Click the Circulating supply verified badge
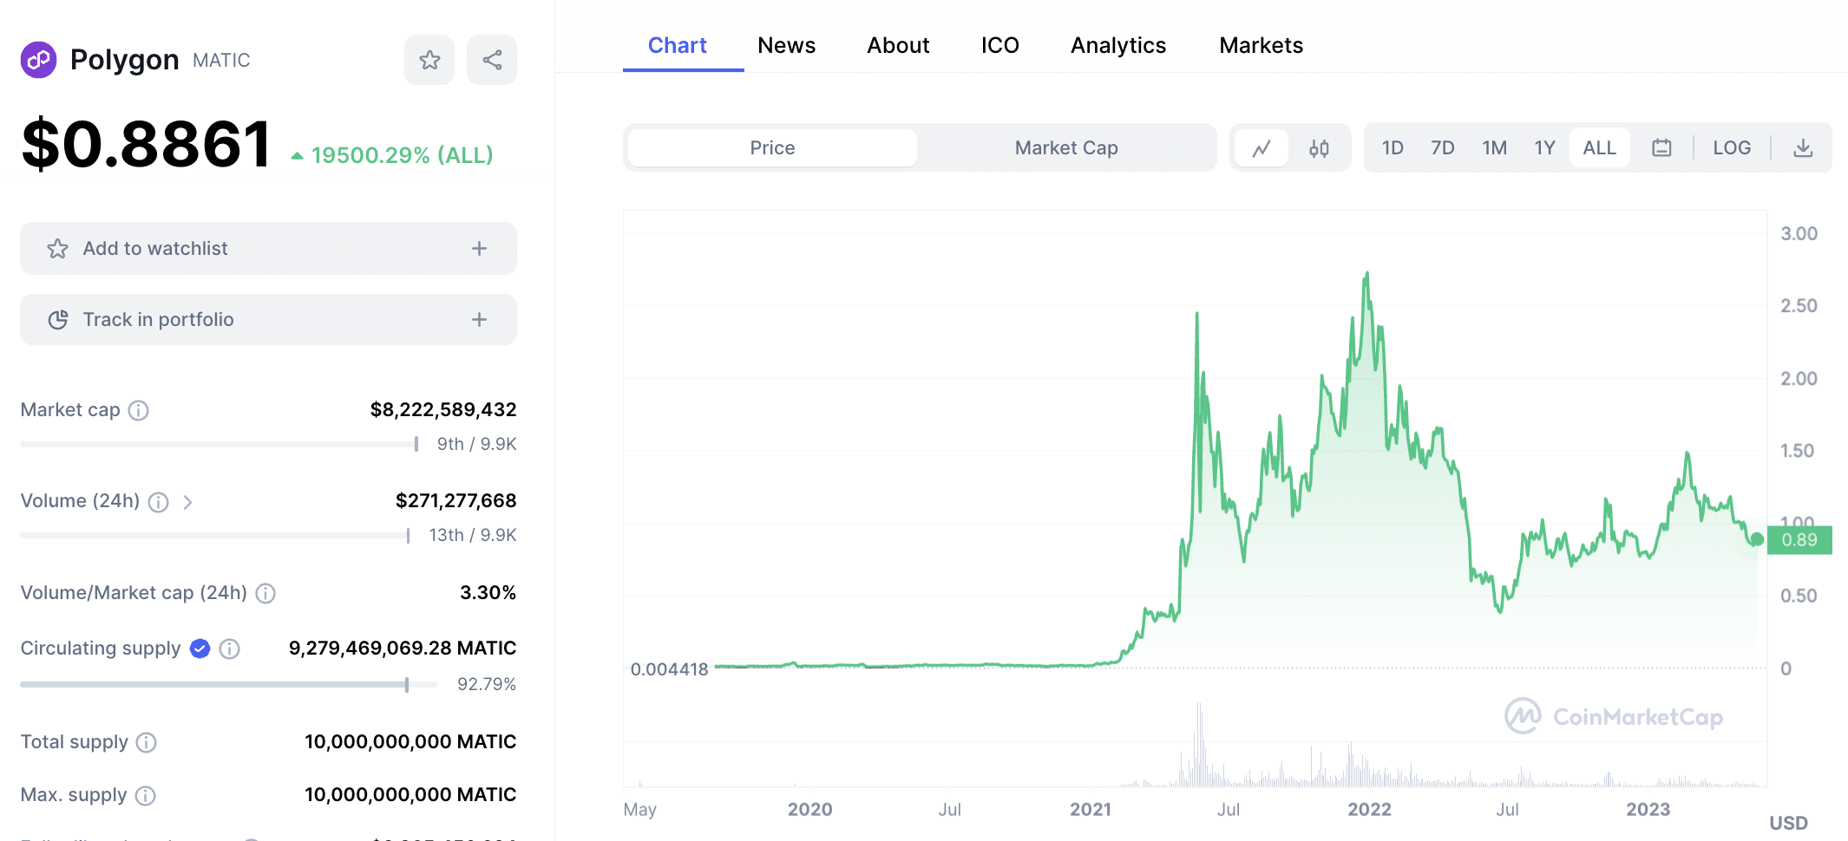 click(200, 649)
